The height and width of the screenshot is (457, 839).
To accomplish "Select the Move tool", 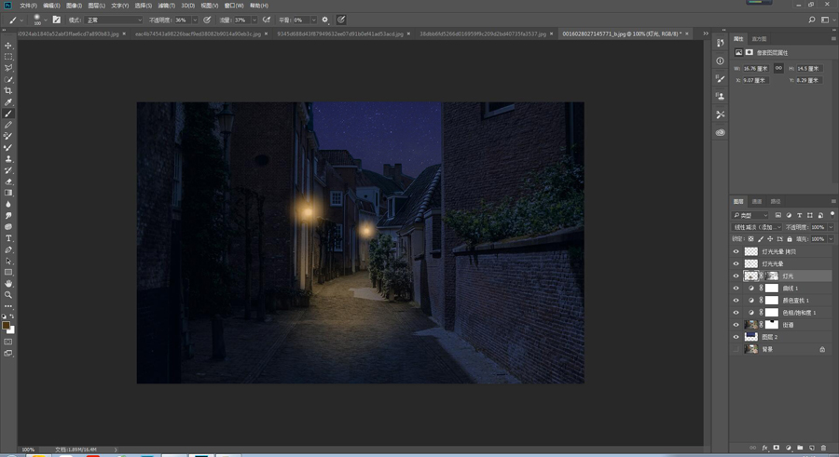I will [x=8, y=46].
